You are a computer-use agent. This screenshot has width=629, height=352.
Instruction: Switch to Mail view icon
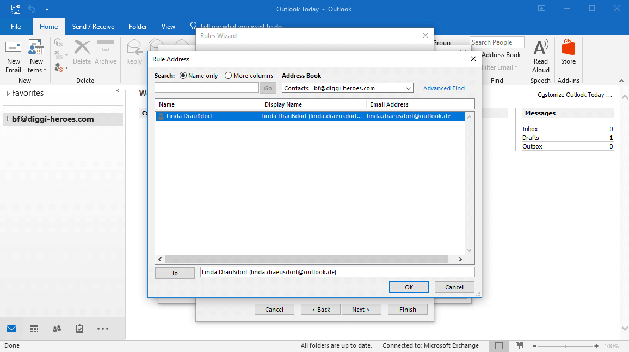pyautogui.click(x=11, y=329)
